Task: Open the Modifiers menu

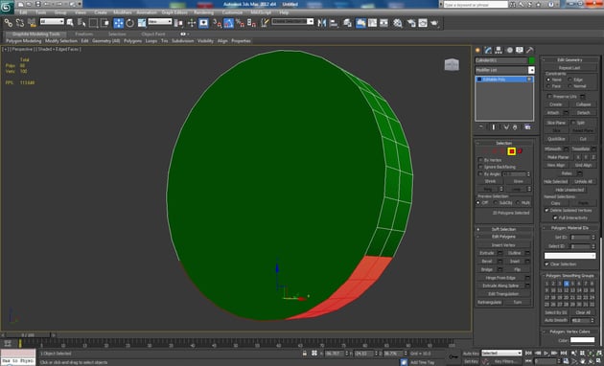Action: point(123,12)
